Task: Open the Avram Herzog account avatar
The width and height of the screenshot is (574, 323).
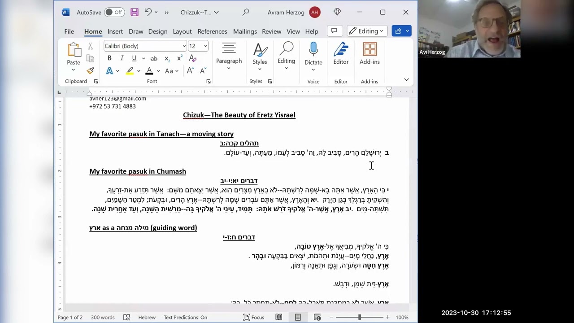Action: [x=314, y=13]
